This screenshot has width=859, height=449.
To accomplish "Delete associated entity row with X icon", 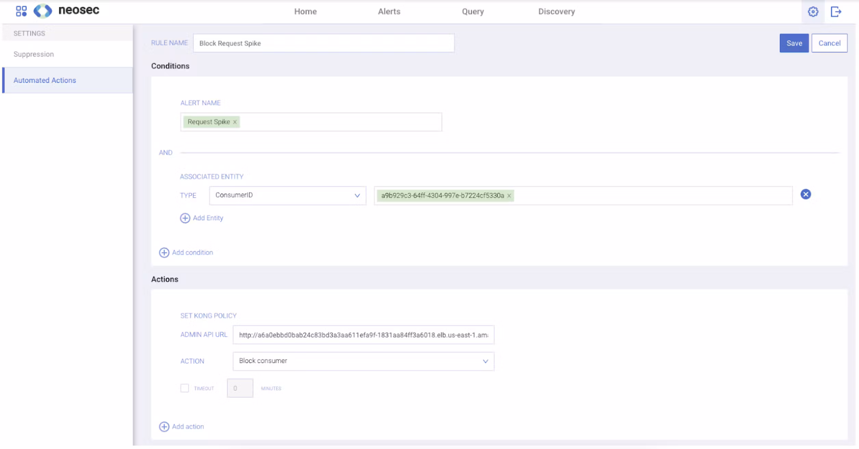I will (806, 194).
